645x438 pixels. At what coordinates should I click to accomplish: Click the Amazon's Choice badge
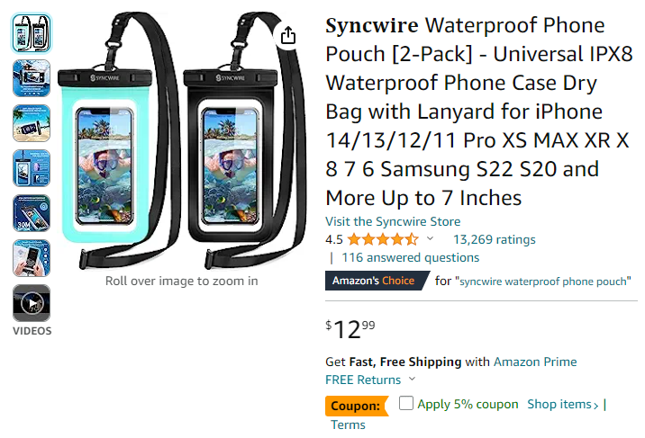pyautogui.click(x=377, y=281)
